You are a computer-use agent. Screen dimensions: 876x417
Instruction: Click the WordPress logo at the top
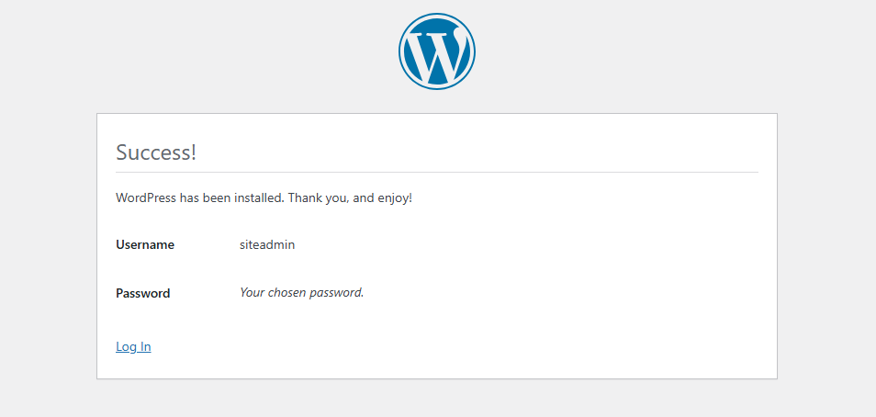(437, 51)
